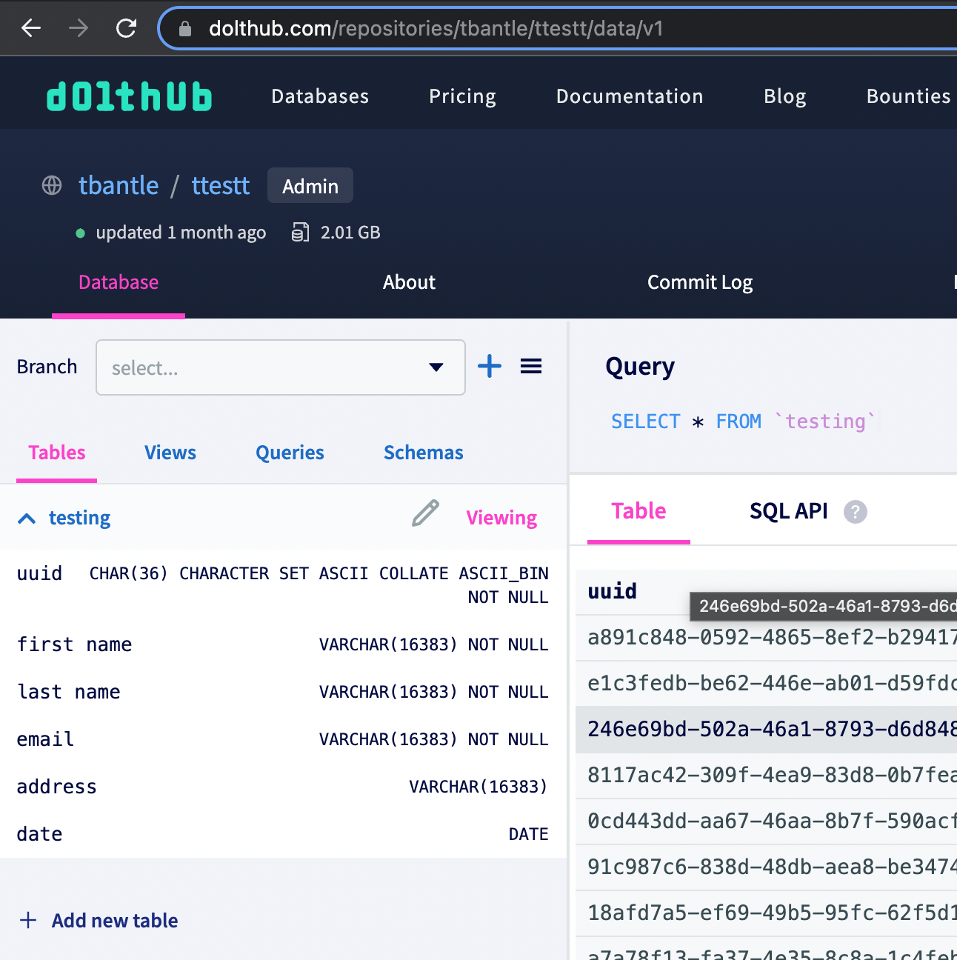Switch to the About tab
Screen dimensions: 957x960
tap(409, 282)
